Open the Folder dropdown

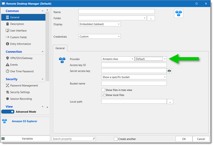click(144, 18)
